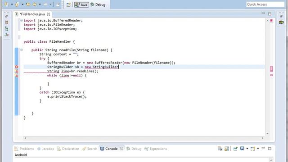
Task: Open the second left sidebar view icon
Action: coord(7,22)
